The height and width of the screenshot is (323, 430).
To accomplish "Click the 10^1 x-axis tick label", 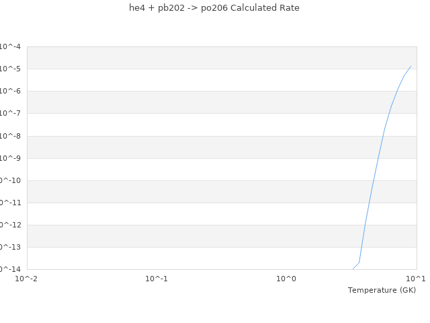I will coord(416,279).
